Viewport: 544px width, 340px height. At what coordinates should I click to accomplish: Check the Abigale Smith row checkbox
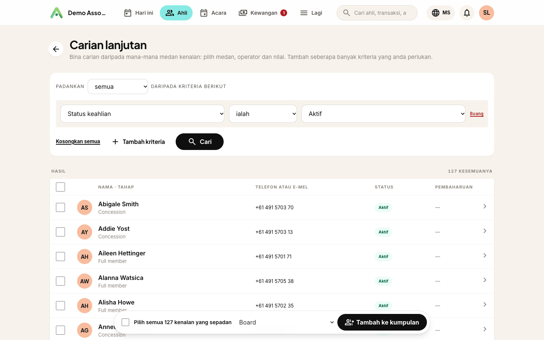point(60,207)
